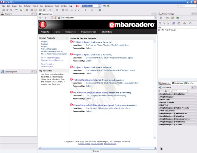Screen dimensions: 197x153
Task: Expand the Design Projects palette category
Action: [159, 103]
